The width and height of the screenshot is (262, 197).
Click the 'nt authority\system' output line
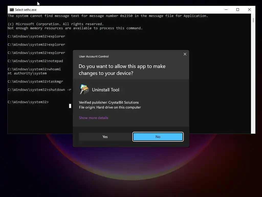point(27,73)
